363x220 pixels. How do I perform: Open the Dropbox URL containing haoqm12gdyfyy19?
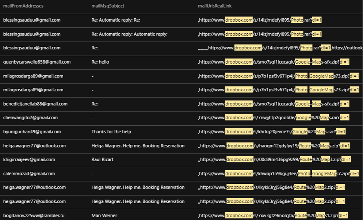[x=275, y=146]
